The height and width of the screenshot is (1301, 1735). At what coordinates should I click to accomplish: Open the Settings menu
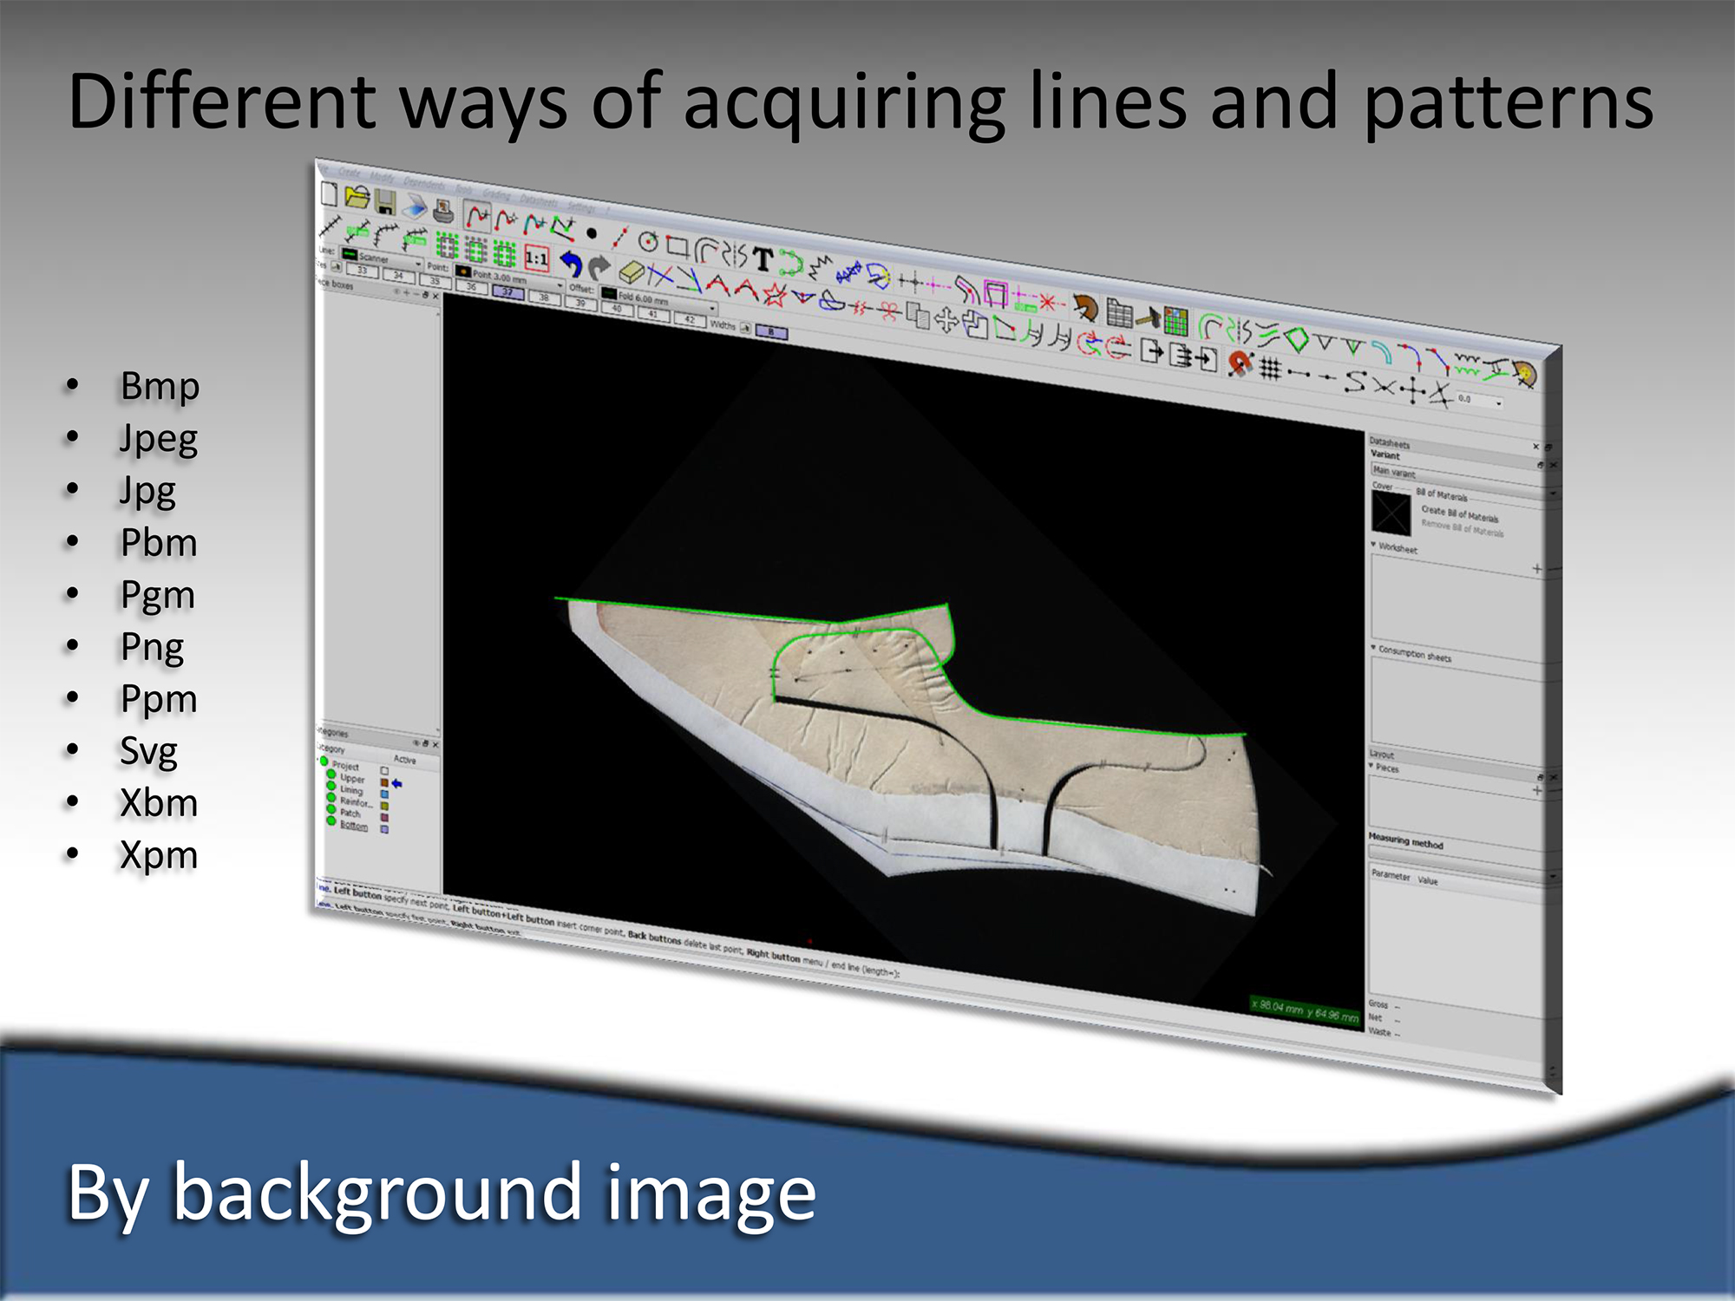point(581,206)
